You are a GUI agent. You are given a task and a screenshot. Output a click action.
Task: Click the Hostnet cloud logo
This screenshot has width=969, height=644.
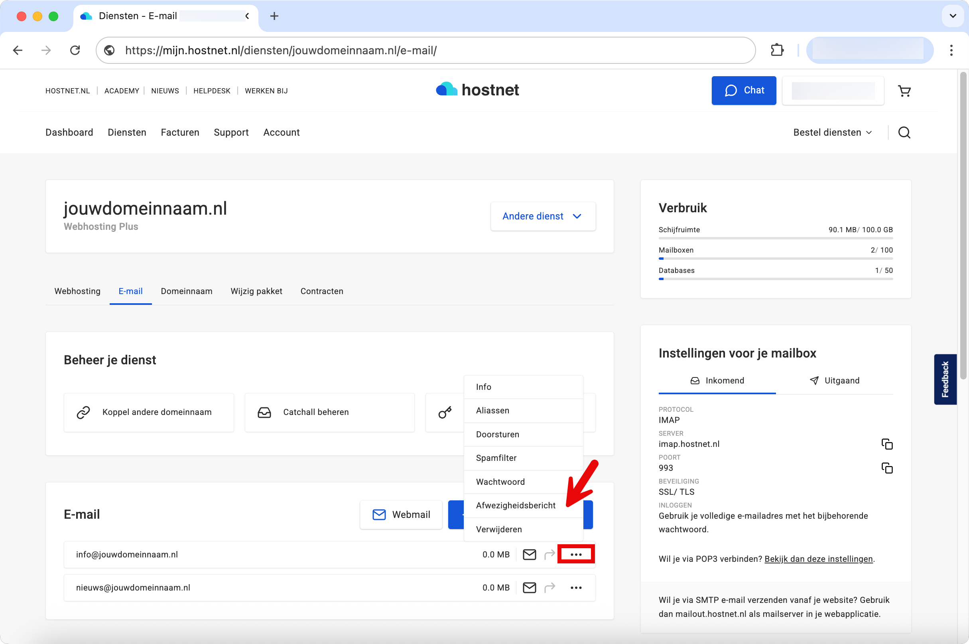pyautogui.click(x=447, y=89)
